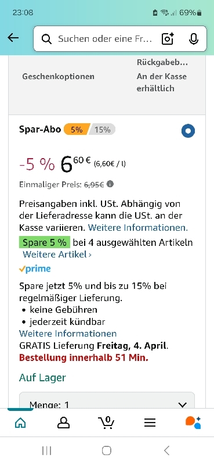Image resolution: width=214 pixels, height=465 pixels.
Task: Select the Spar-Abo radio button
Action: (x=188, y=131)
